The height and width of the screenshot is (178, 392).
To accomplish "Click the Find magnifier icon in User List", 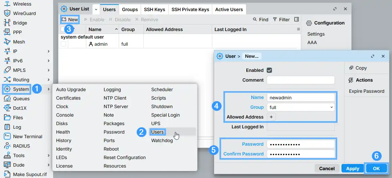I will click(255, 19).
